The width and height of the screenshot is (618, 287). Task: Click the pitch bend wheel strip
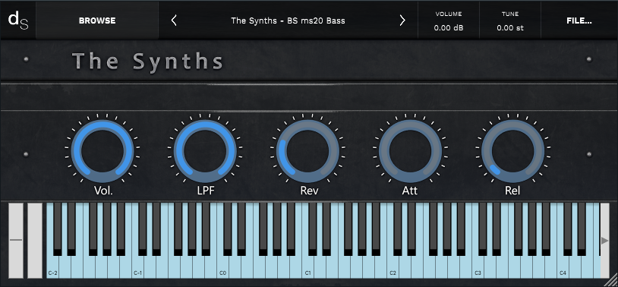pyautogui.click(x=16, y=241)
